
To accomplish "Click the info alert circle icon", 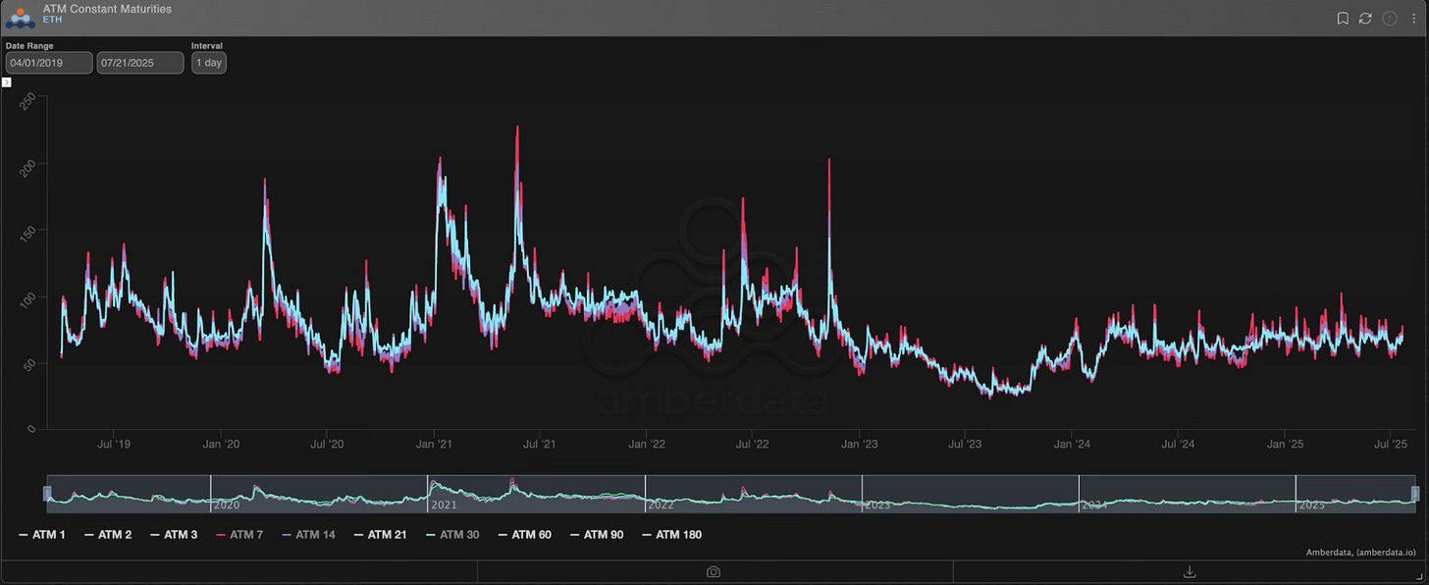I will 1390,18.
